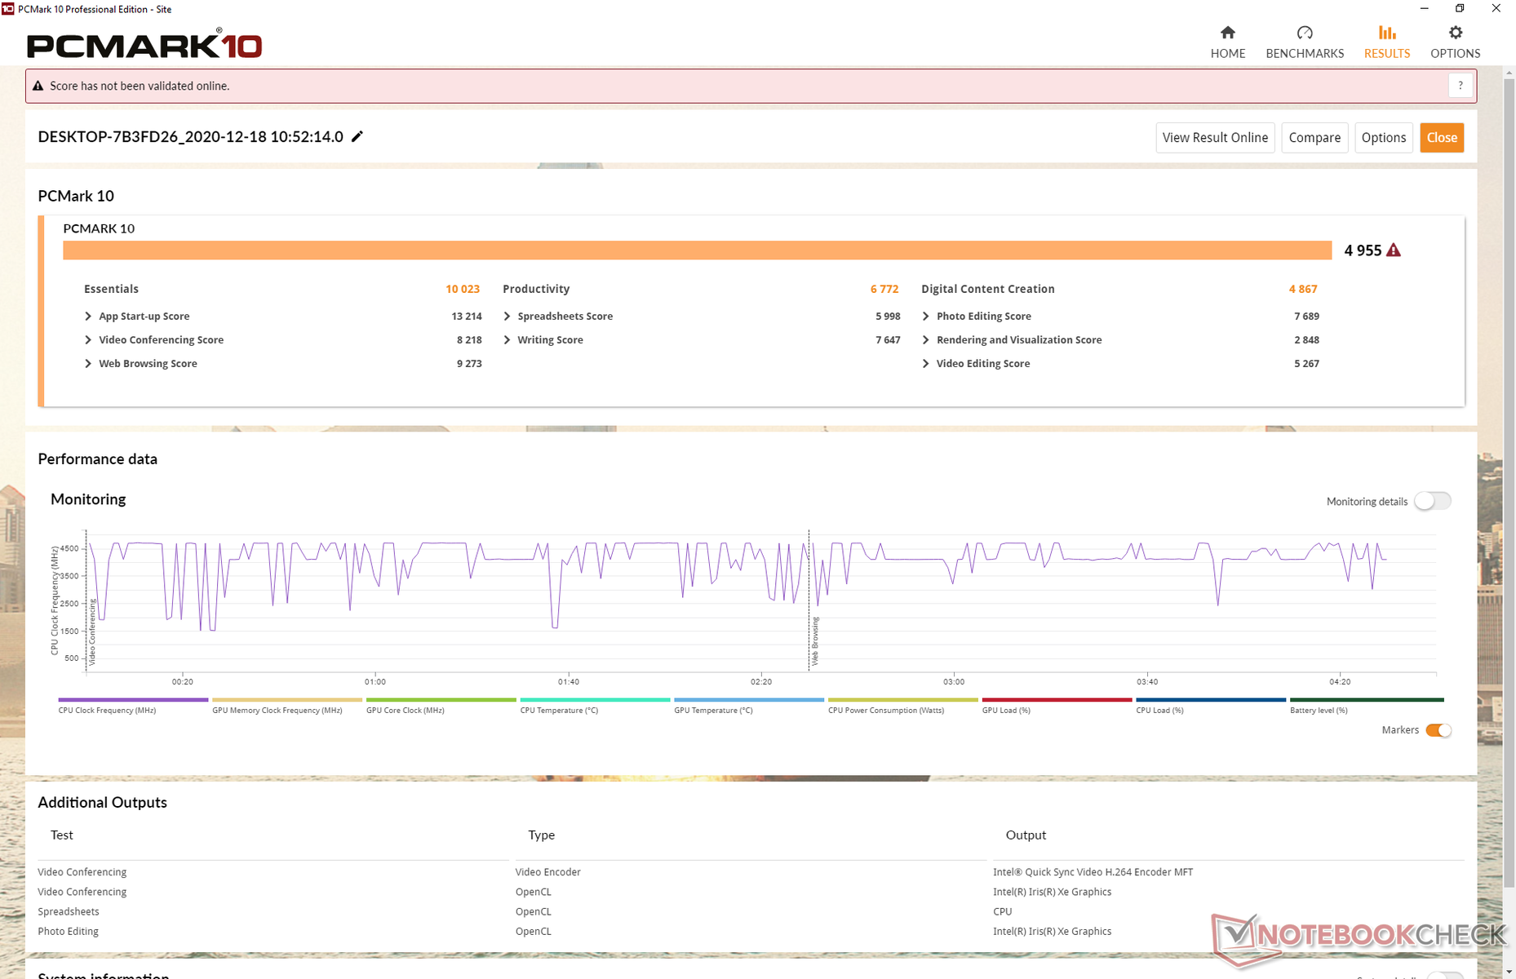Image resolution: width=1516 pixels, height=979 pixels.
Task: Select CPU Power Consumption legend swatch
Action: coord(902,700)
